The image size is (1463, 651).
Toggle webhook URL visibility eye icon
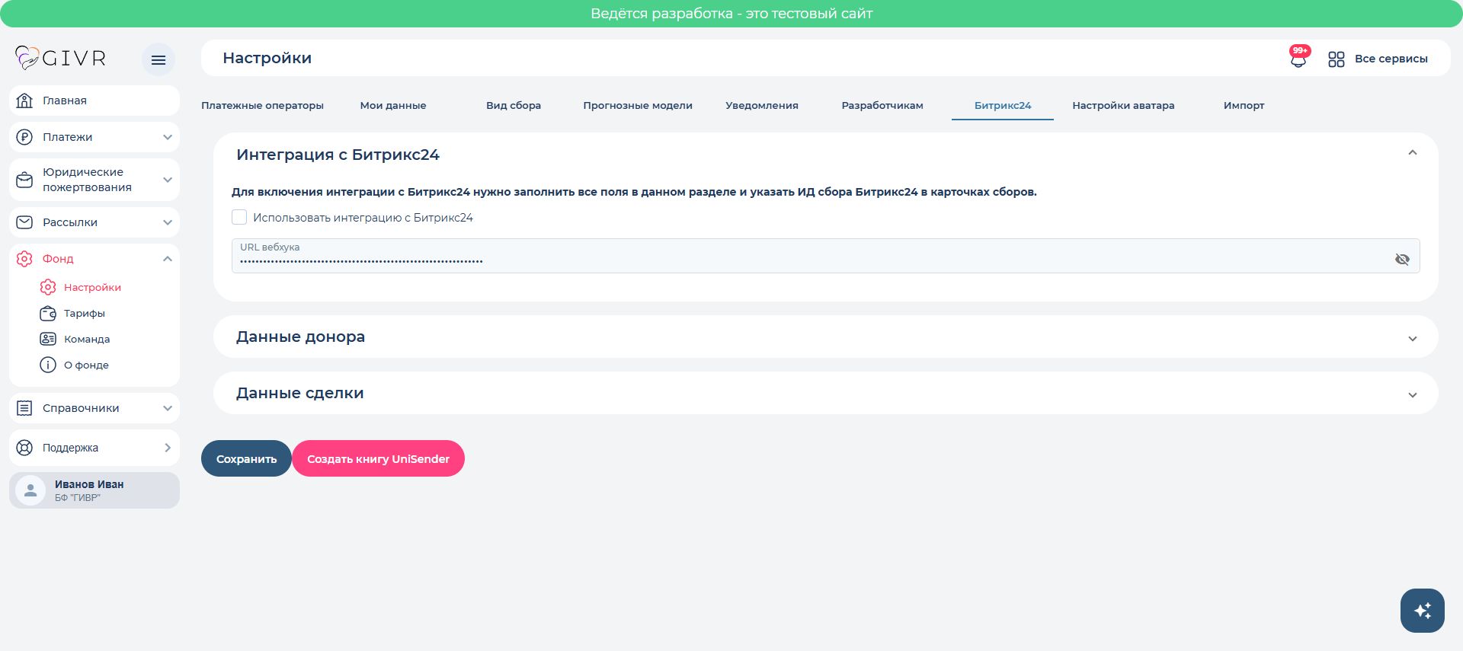point(1402,259)
